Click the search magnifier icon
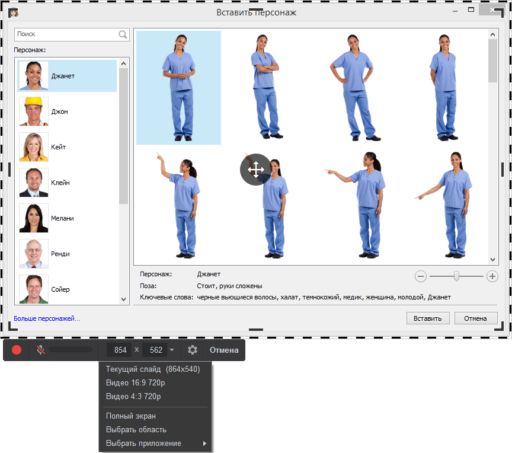 pyautogui.click(x=123, y=34)
